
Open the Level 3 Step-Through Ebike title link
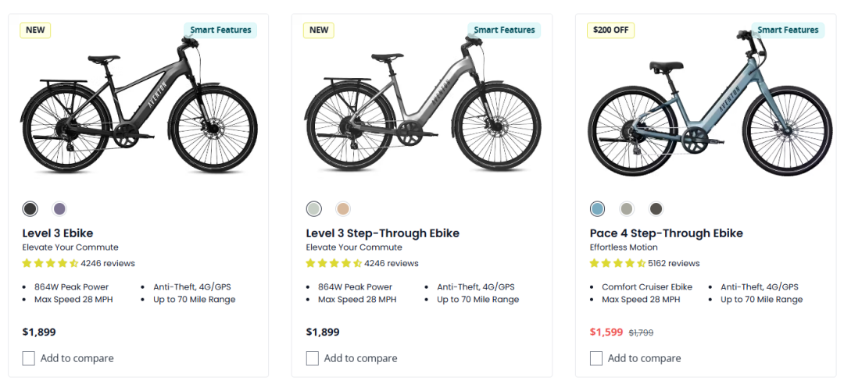pos(382,233)
